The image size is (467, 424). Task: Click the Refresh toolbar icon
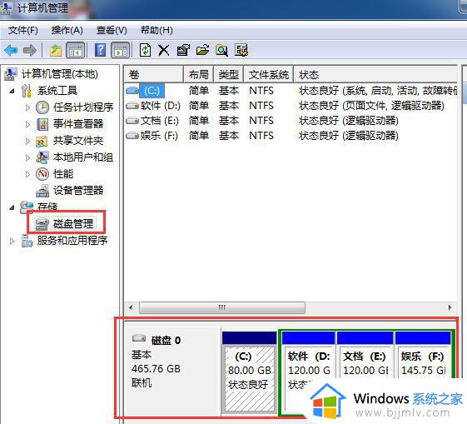145,50
